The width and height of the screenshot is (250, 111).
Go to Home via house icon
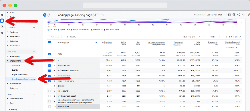pyautogui.click(x=2, y=15)
